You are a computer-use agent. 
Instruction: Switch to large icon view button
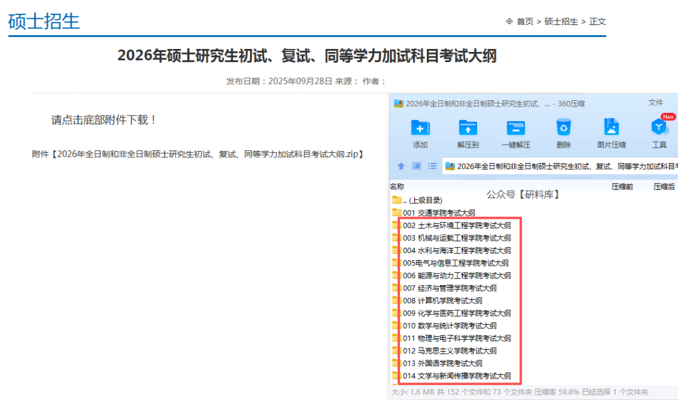pos(416,166)
